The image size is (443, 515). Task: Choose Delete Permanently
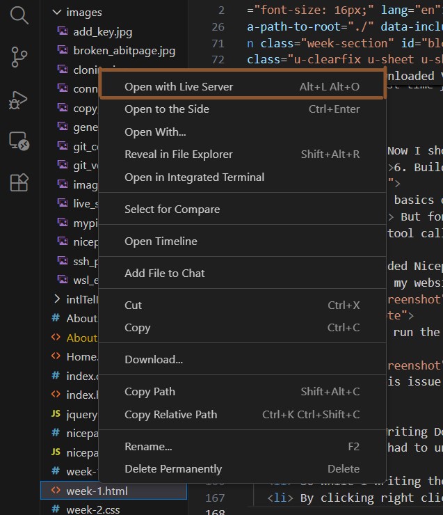(x=242, y=468)
